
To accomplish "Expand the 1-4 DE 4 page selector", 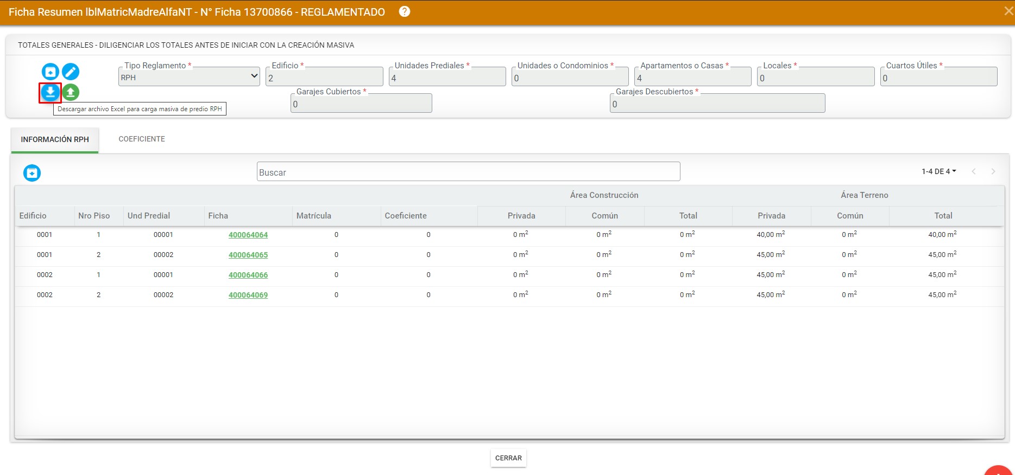I will (939, 171).
